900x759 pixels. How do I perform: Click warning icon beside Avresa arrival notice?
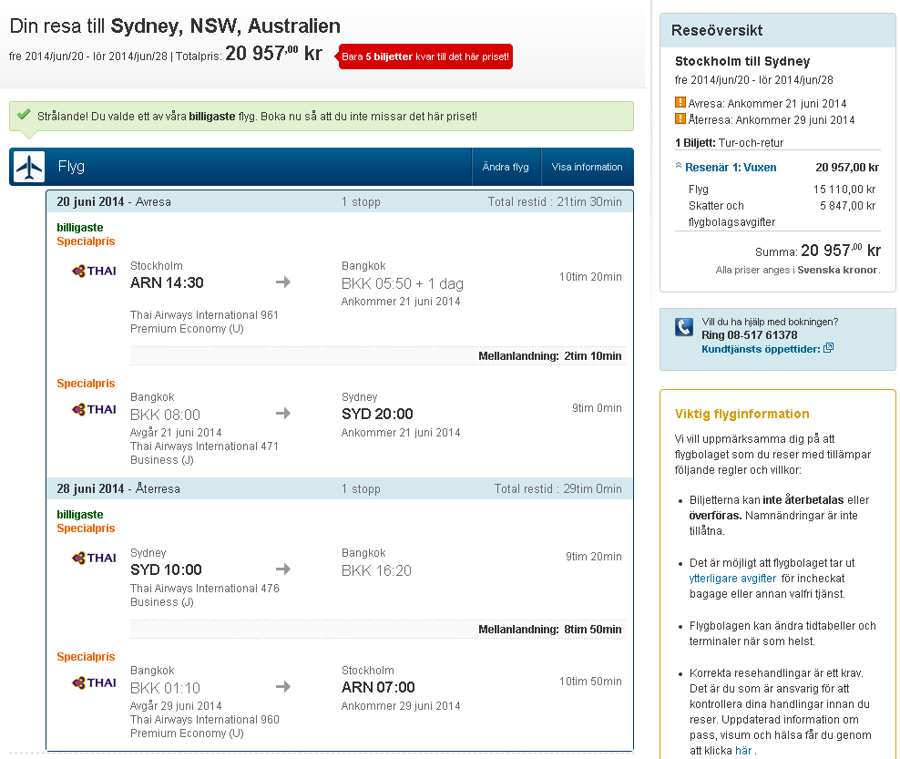(680, 103)
